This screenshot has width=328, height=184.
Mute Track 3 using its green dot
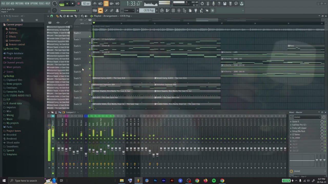click(90, 43)
